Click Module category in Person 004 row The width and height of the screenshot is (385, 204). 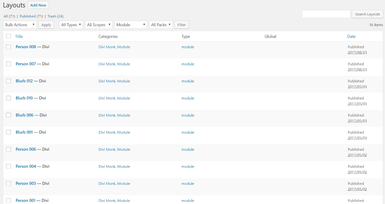click(123, 166)
